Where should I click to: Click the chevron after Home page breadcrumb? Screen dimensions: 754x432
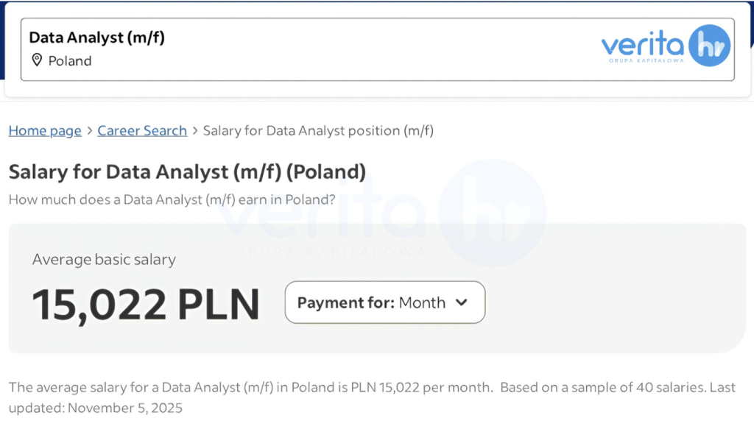(90, 131)
